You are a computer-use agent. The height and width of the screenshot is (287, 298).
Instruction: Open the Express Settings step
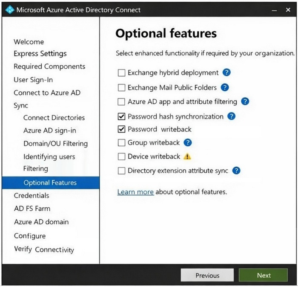[40, 54]
